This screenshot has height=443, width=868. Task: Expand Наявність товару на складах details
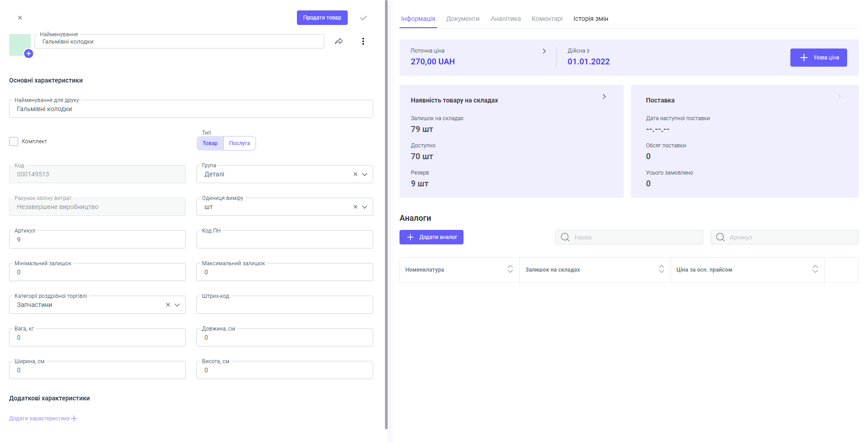pyautogui.click(x=604, y=97)
